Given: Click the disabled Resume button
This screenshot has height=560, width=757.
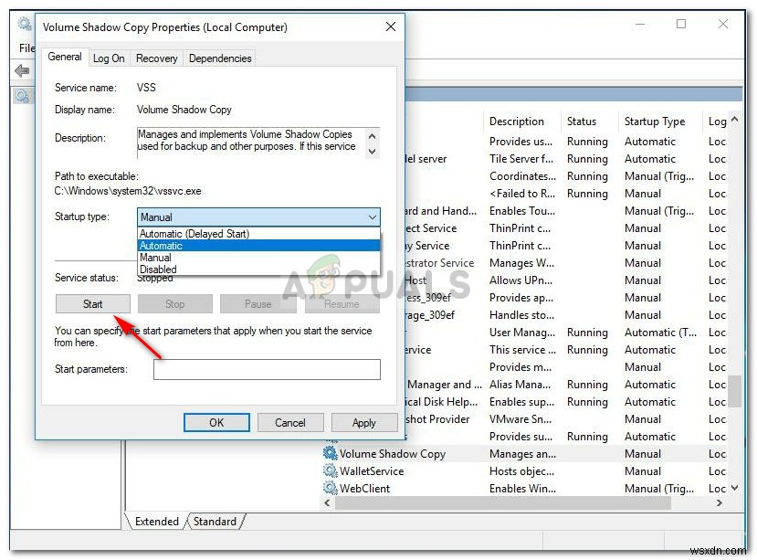Looking at the screenshot, I should coord(342,304).
